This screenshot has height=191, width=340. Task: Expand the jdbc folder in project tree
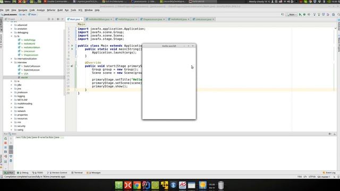pos(12,85)
